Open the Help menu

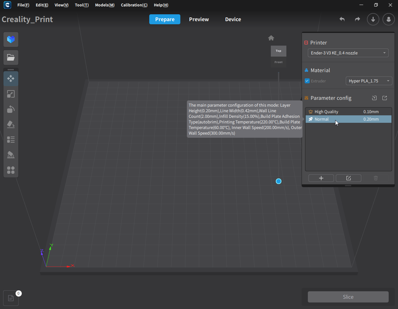point(161,5)
